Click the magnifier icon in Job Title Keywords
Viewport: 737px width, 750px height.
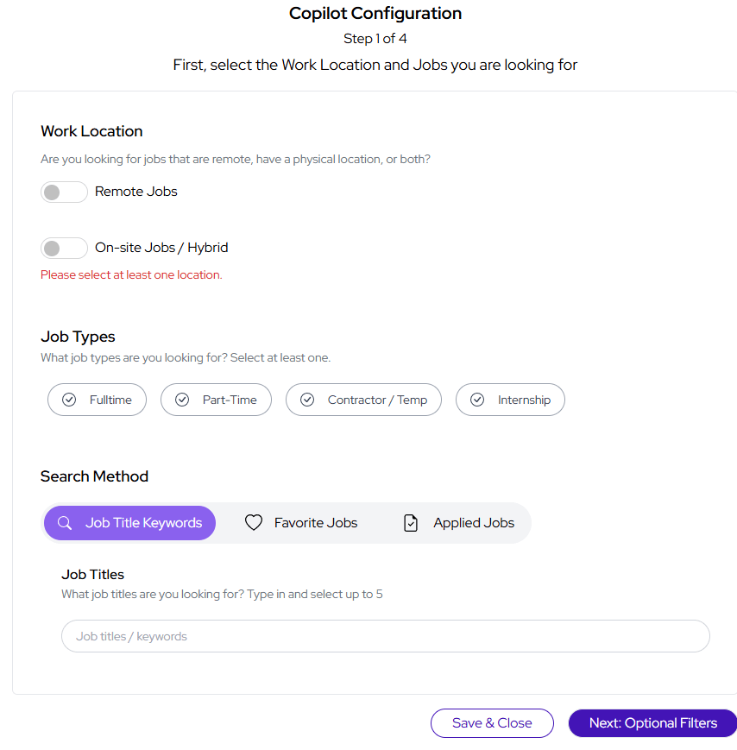tap(65, 523)
